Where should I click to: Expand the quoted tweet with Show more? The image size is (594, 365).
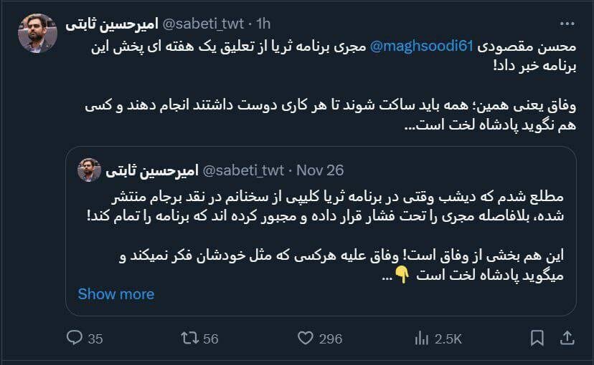click(115, 293)
